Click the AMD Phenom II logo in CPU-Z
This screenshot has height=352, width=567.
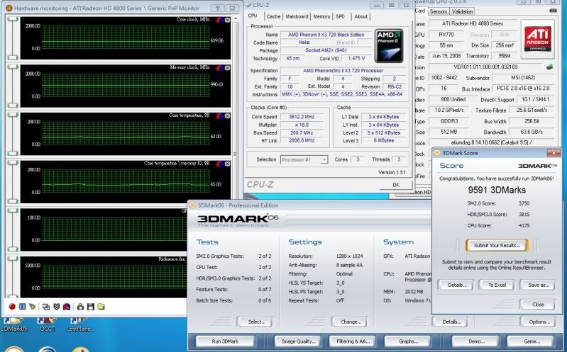(x=388, y=45)
